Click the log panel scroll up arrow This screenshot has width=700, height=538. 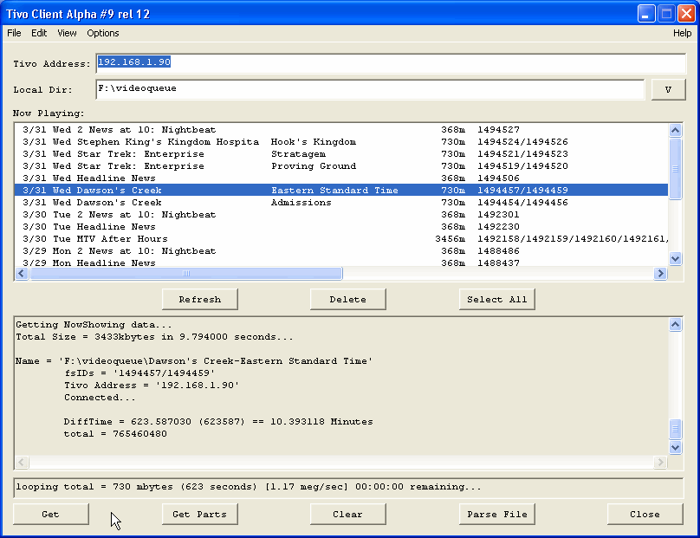(676, 325)
